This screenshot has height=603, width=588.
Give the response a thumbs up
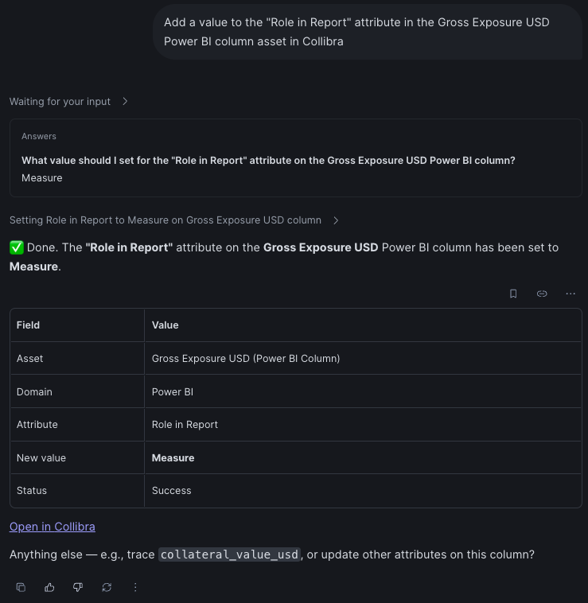pos(49,587)
